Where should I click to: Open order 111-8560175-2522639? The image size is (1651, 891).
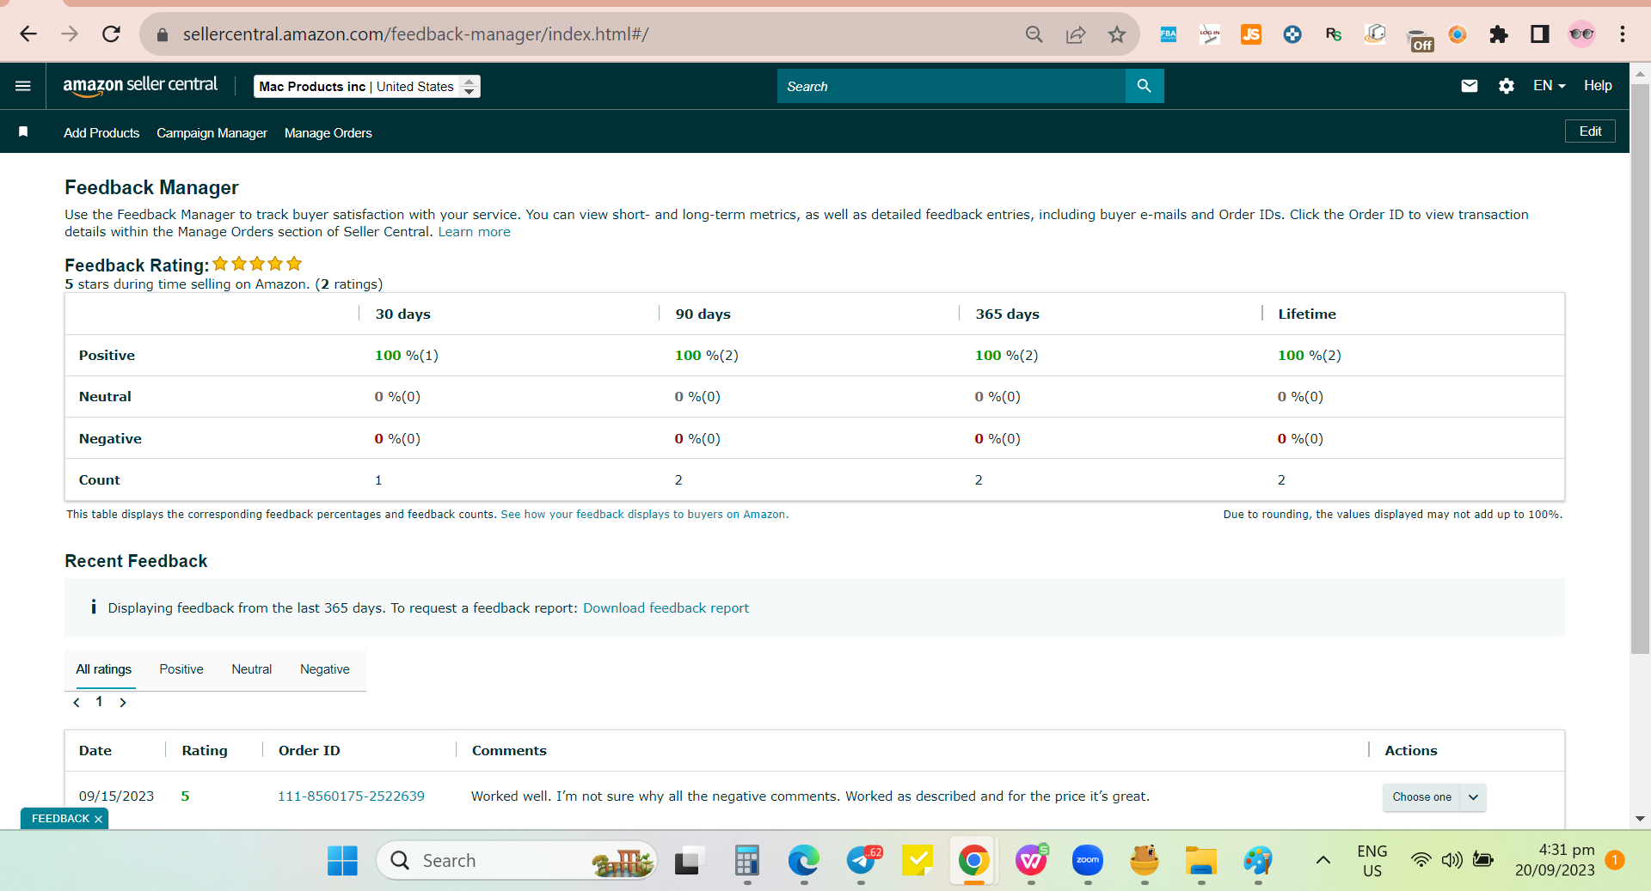point(351,796)
